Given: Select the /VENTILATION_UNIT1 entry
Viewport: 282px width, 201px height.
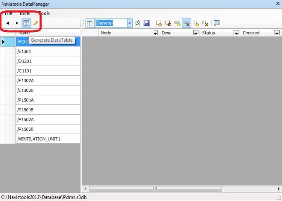Looking at the screenshot, I should 47,139.
